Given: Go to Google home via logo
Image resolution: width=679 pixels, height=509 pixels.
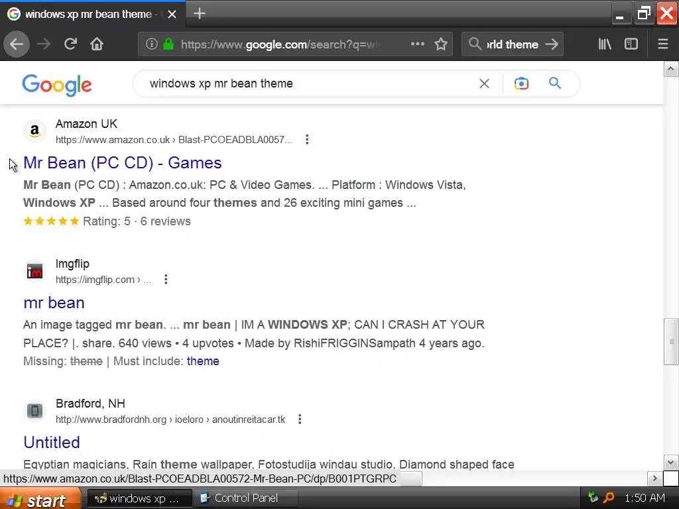Looking at the screenshot, I should coord(57,85).
